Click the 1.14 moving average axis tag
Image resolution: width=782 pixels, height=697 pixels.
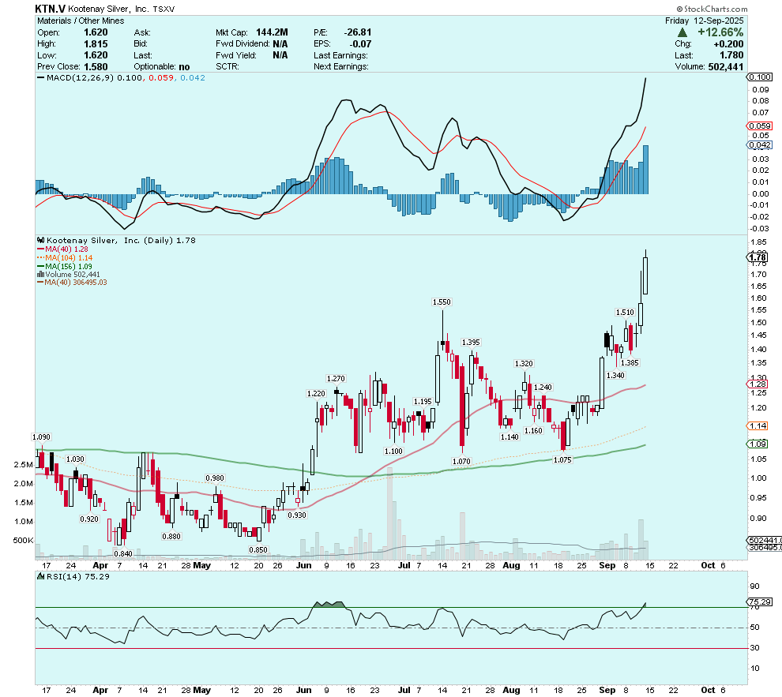coord(757,426)
